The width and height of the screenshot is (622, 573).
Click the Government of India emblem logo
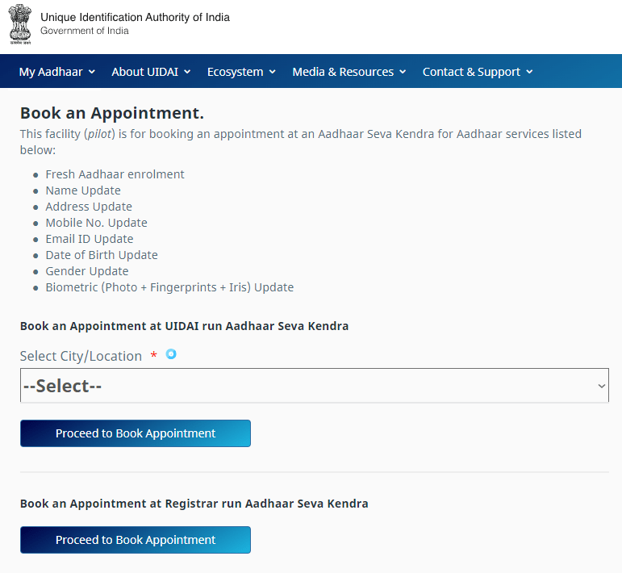tap(20, 24)
